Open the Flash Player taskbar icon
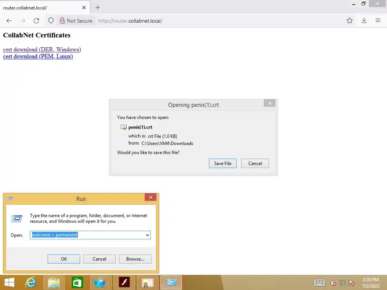This screenshot has width=387, height=290. click(x=124, y=282)
